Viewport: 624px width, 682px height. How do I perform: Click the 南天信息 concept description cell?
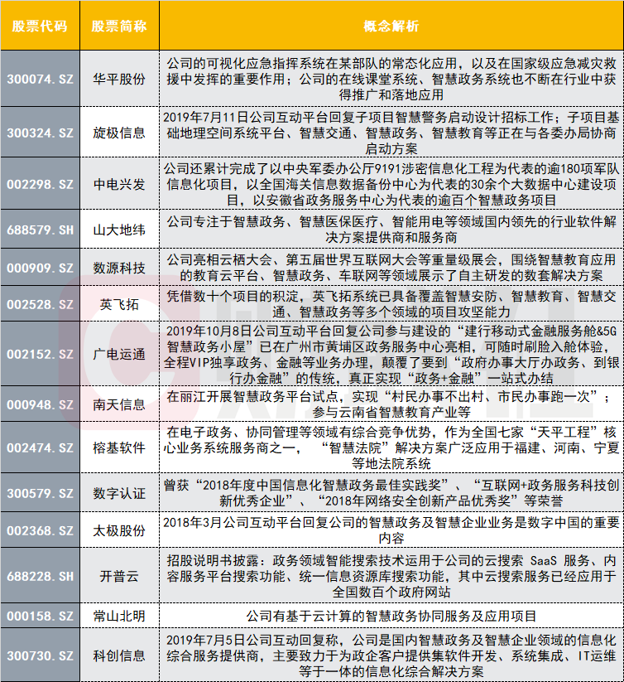pos(391,404)
